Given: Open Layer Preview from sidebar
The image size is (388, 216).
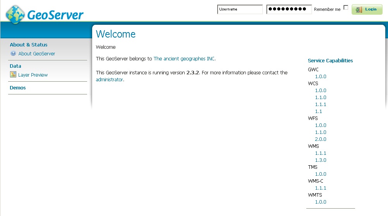Looking at the screenshot, I should point(33,75).
